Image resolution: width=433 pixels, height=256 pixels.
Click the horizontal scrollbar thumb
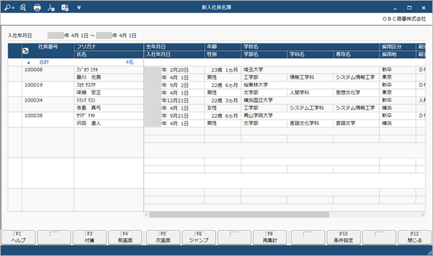click(239, 215)
